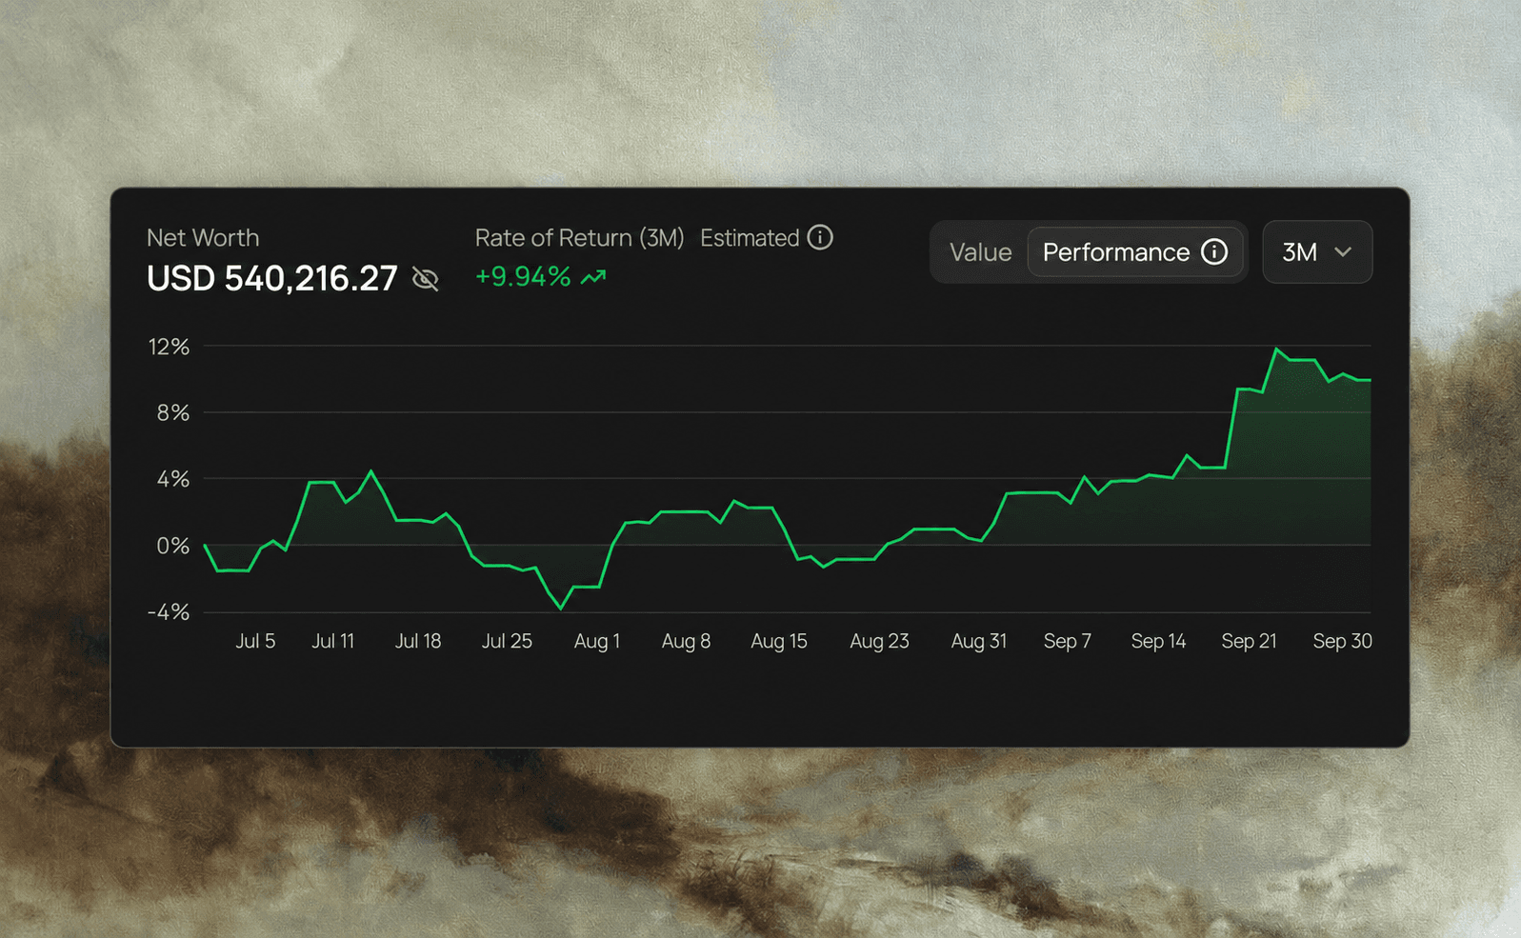The image size is (1521, 938).
Task: Click the Net Worth label
Action: (x=203, y=238)
